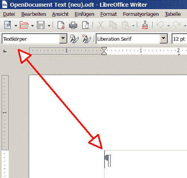Expand the Save dropdown arrow
187x178 pixels.
coord(49,26)
